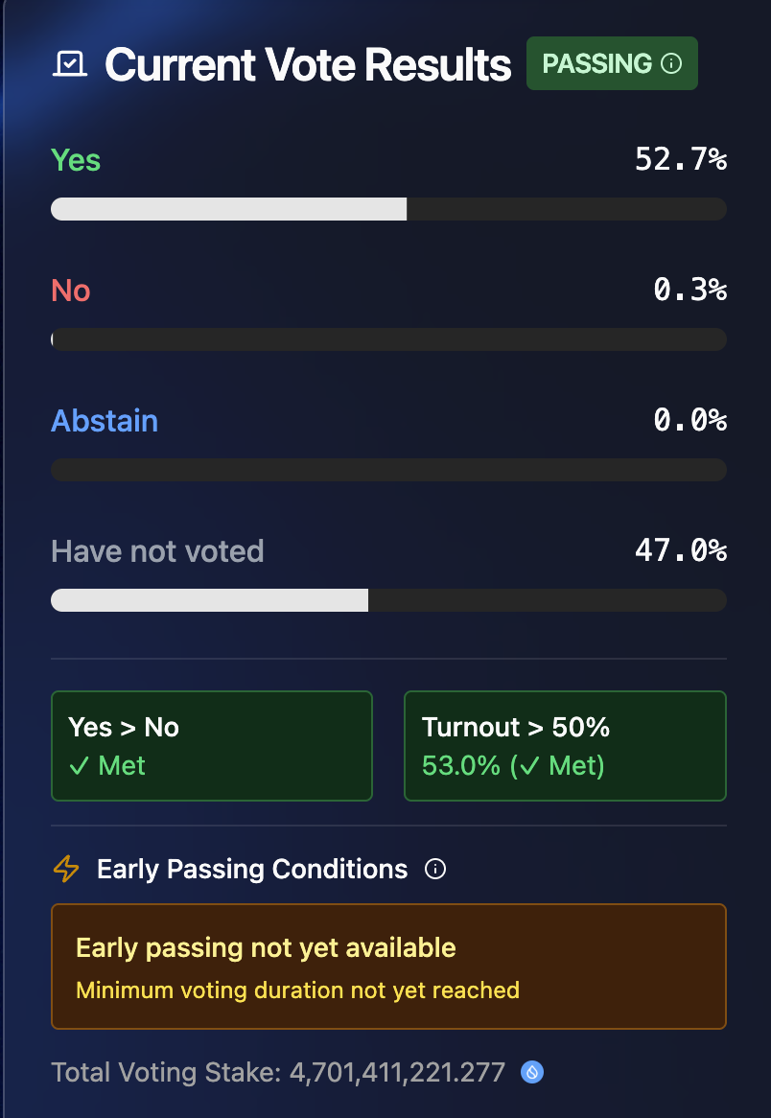Viewport: 771px width, 1118px height.
Task: Click the Have not voted label
Action: (x=157, y=551)
